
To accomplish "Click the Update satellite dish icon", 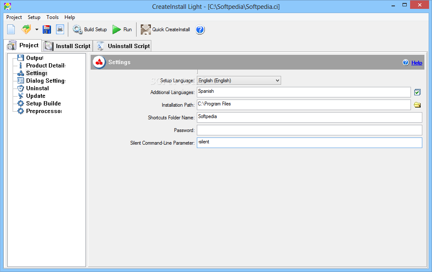I will pos(21,96).
